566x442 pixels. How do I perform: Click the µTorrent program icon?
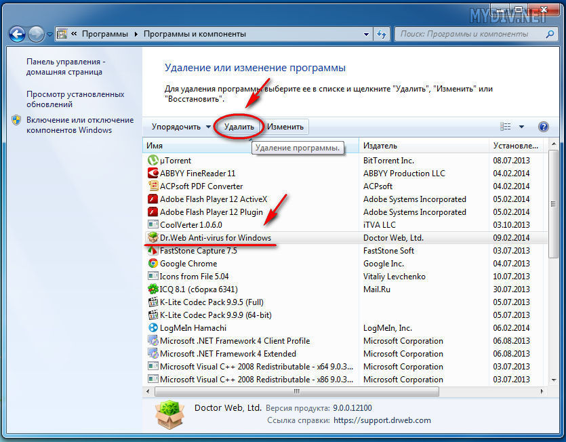(153, 161)
